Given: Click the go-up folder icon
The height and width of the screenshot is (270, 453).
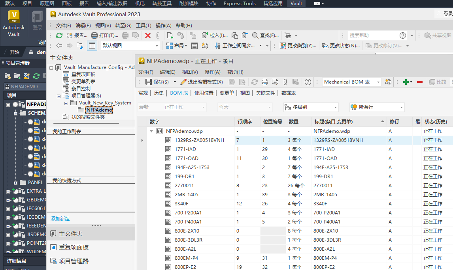Looking at the screenshot, I should pyautogui.click(x=80, y=46).
